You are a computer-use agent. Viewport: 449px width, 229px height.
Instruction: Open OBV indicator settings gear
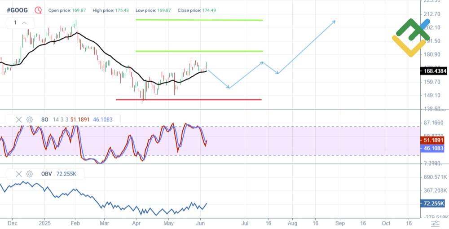tap(30, 174)
